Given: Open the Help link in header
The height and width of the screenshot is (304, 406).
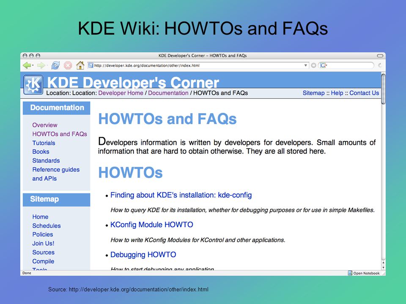Looking at the screenshot, I should [337, 93].
